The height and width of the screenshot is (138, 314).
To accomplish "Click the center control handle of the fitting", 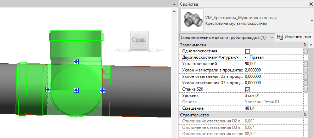I will coord(76,90).
